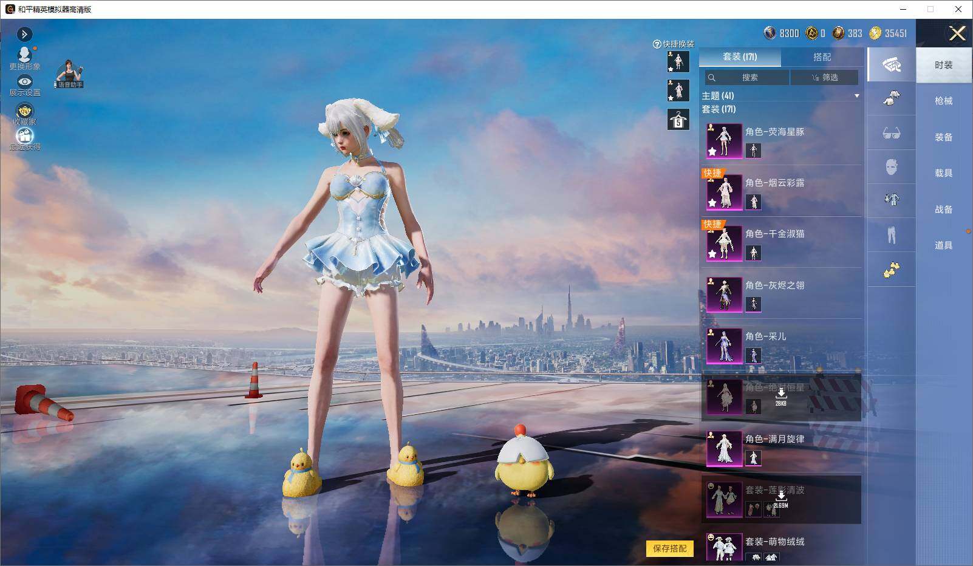Open the 载具 vehicles tab
Viewport: 973px width, 566px height.
(x=943, y=173)
